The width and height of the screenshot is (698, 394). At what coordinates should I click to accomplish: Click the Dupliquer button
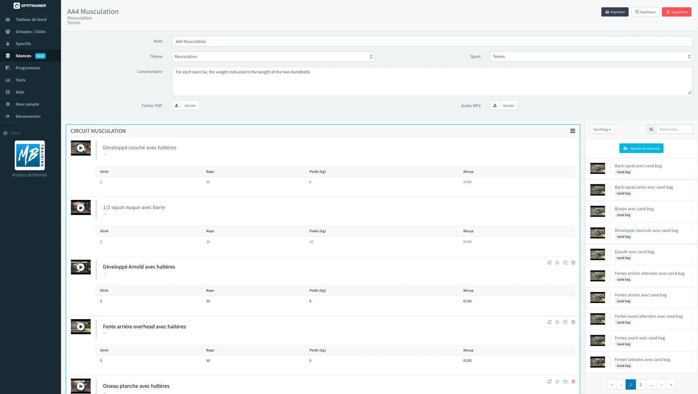point(645,12)
